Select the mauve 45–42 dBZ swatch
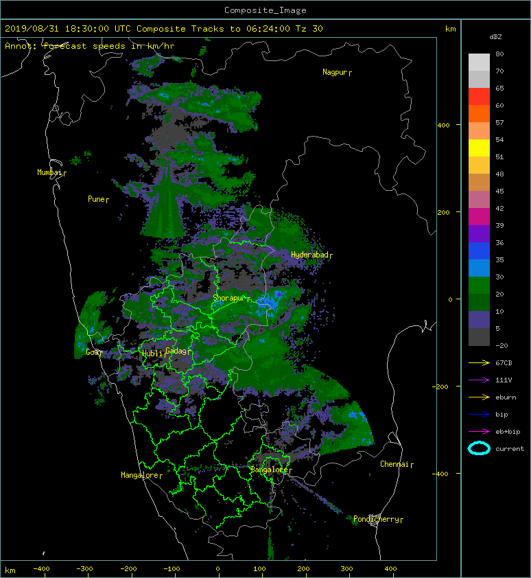 tap(479, 200)
